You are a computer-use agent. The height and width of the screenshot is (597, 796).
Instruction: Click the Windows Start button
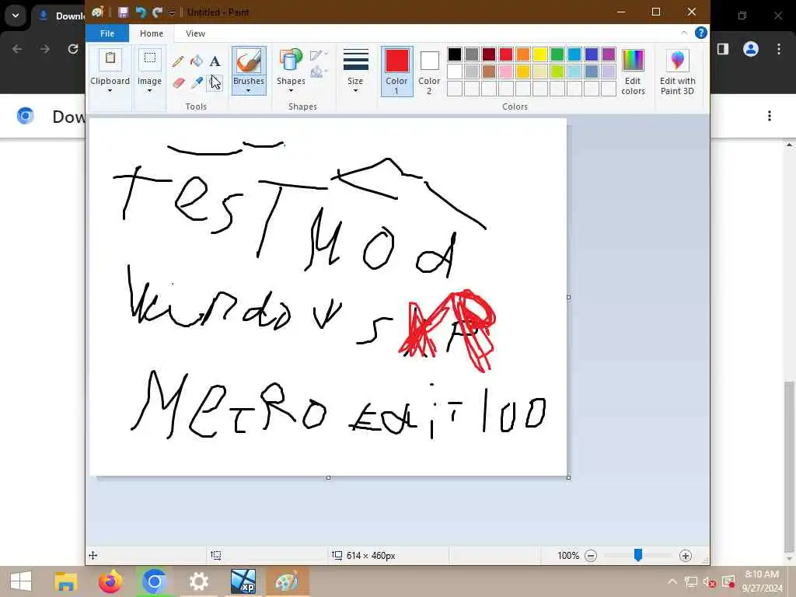point(21,581)
